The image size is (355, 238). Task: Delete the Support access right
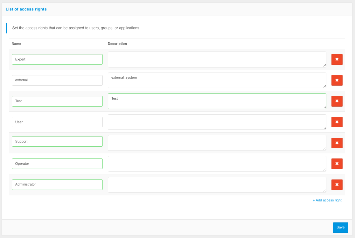coord(337,143)
